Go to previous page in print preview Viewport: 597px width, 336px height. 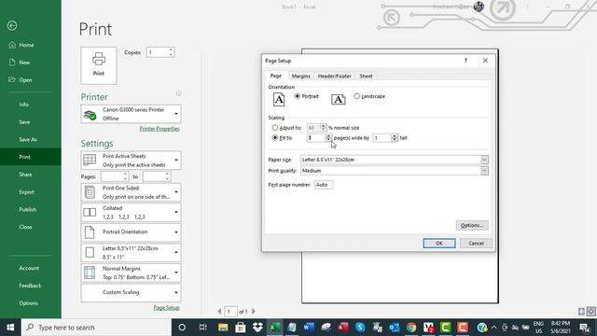pyautogui.click(x=219, y=312)
